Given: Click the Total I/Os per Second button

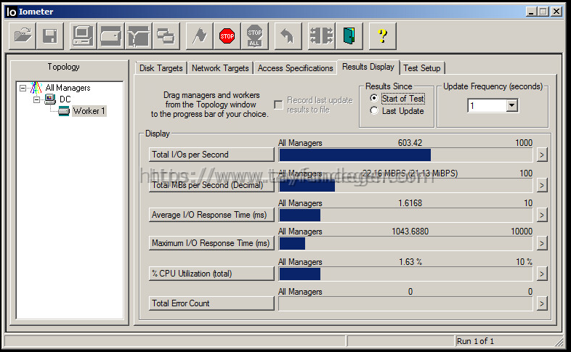Looking at the screenshot, I should point(211,155).
